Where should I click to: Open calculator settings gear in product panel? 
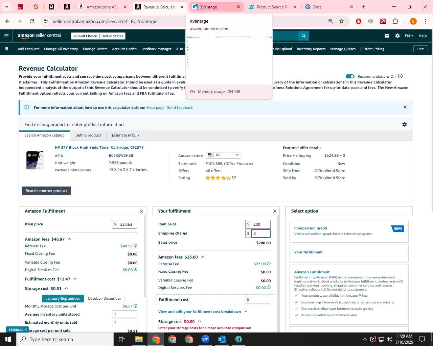pos(405,124)
